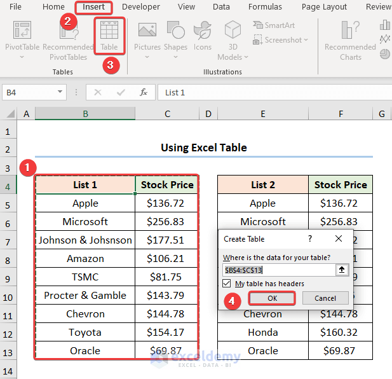Click the Icons button
The image size is (392, 379).
203,36
